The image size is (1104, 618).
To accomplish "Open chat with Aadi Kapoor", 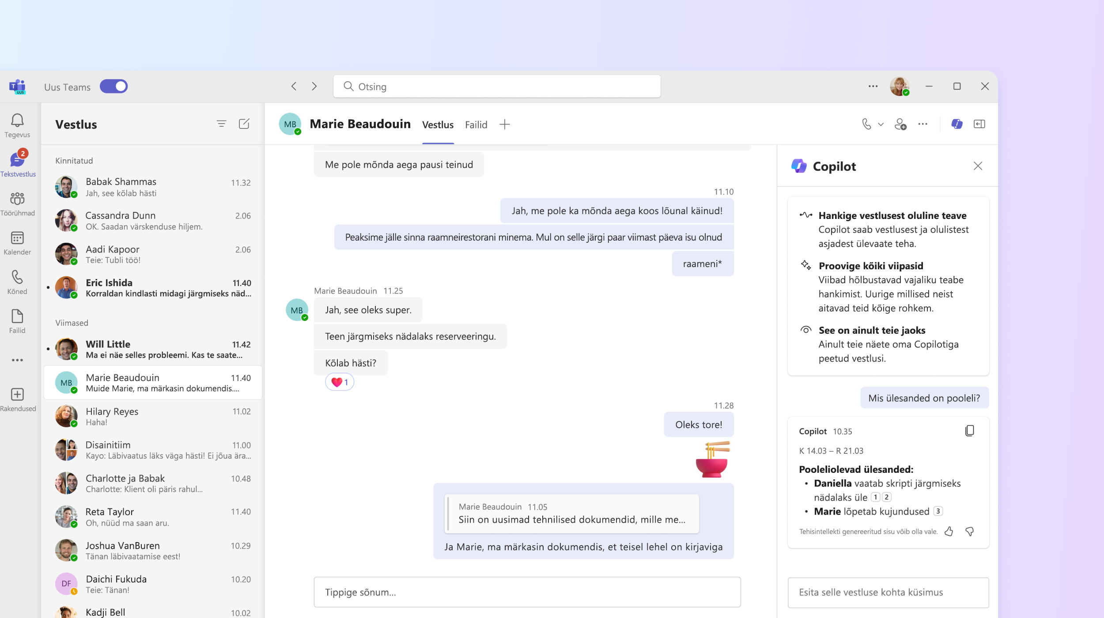I will pyautogui.click(x=153, y=254).
